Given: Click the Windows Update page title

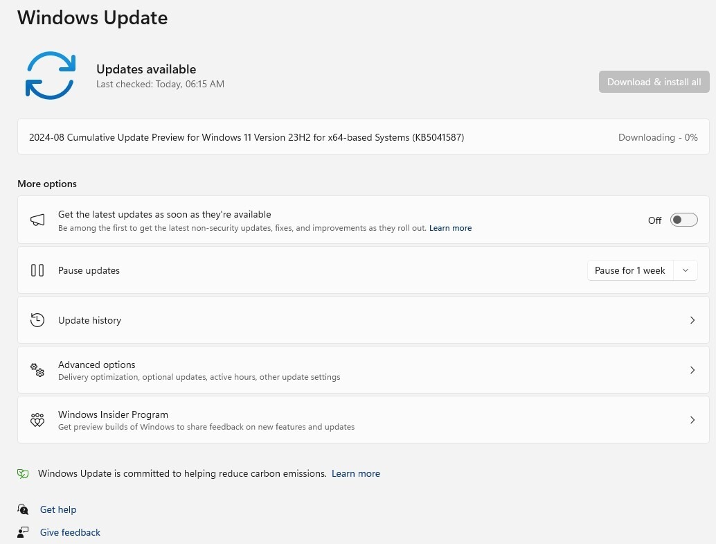Looking at the screenshot, I should (92, 17).
